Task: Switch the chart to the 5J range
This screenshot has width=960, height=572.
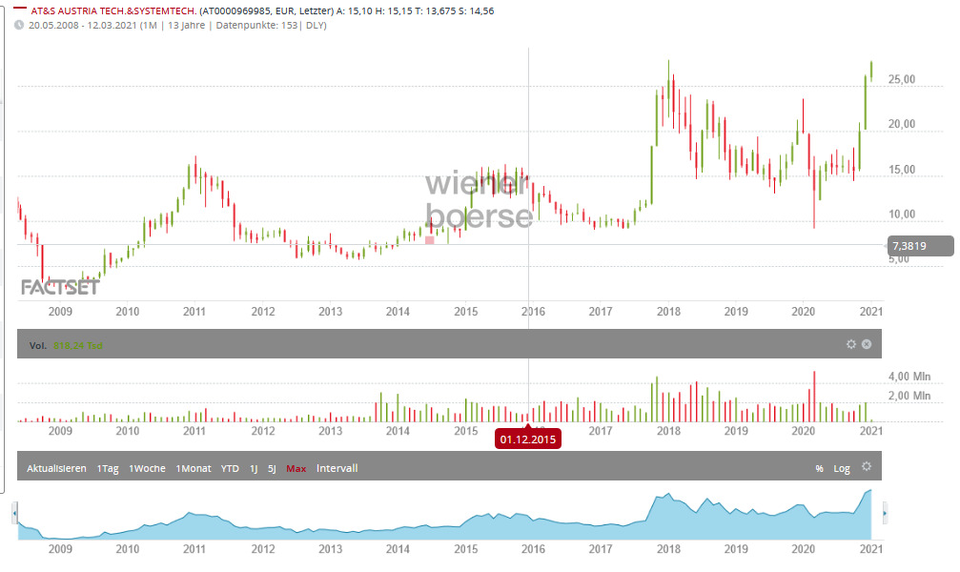Action: point(272,468)
